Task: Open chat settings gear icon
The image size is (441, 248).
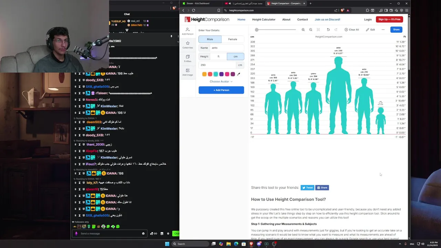Action: [168, 234]
